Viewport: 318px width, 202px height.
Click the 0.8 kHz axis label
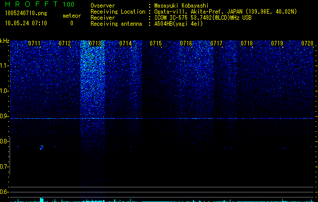tap(5, 141)
